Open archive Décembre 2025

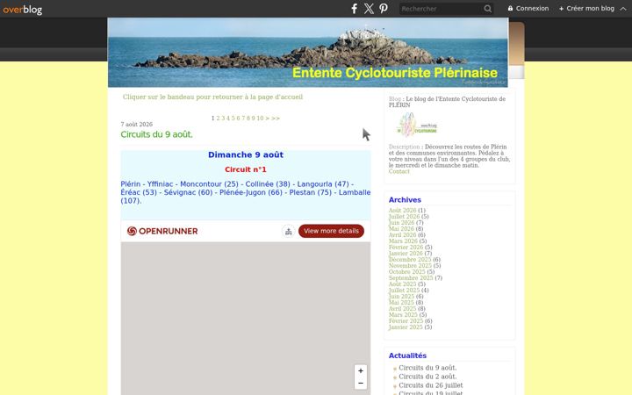pos(410,260)
